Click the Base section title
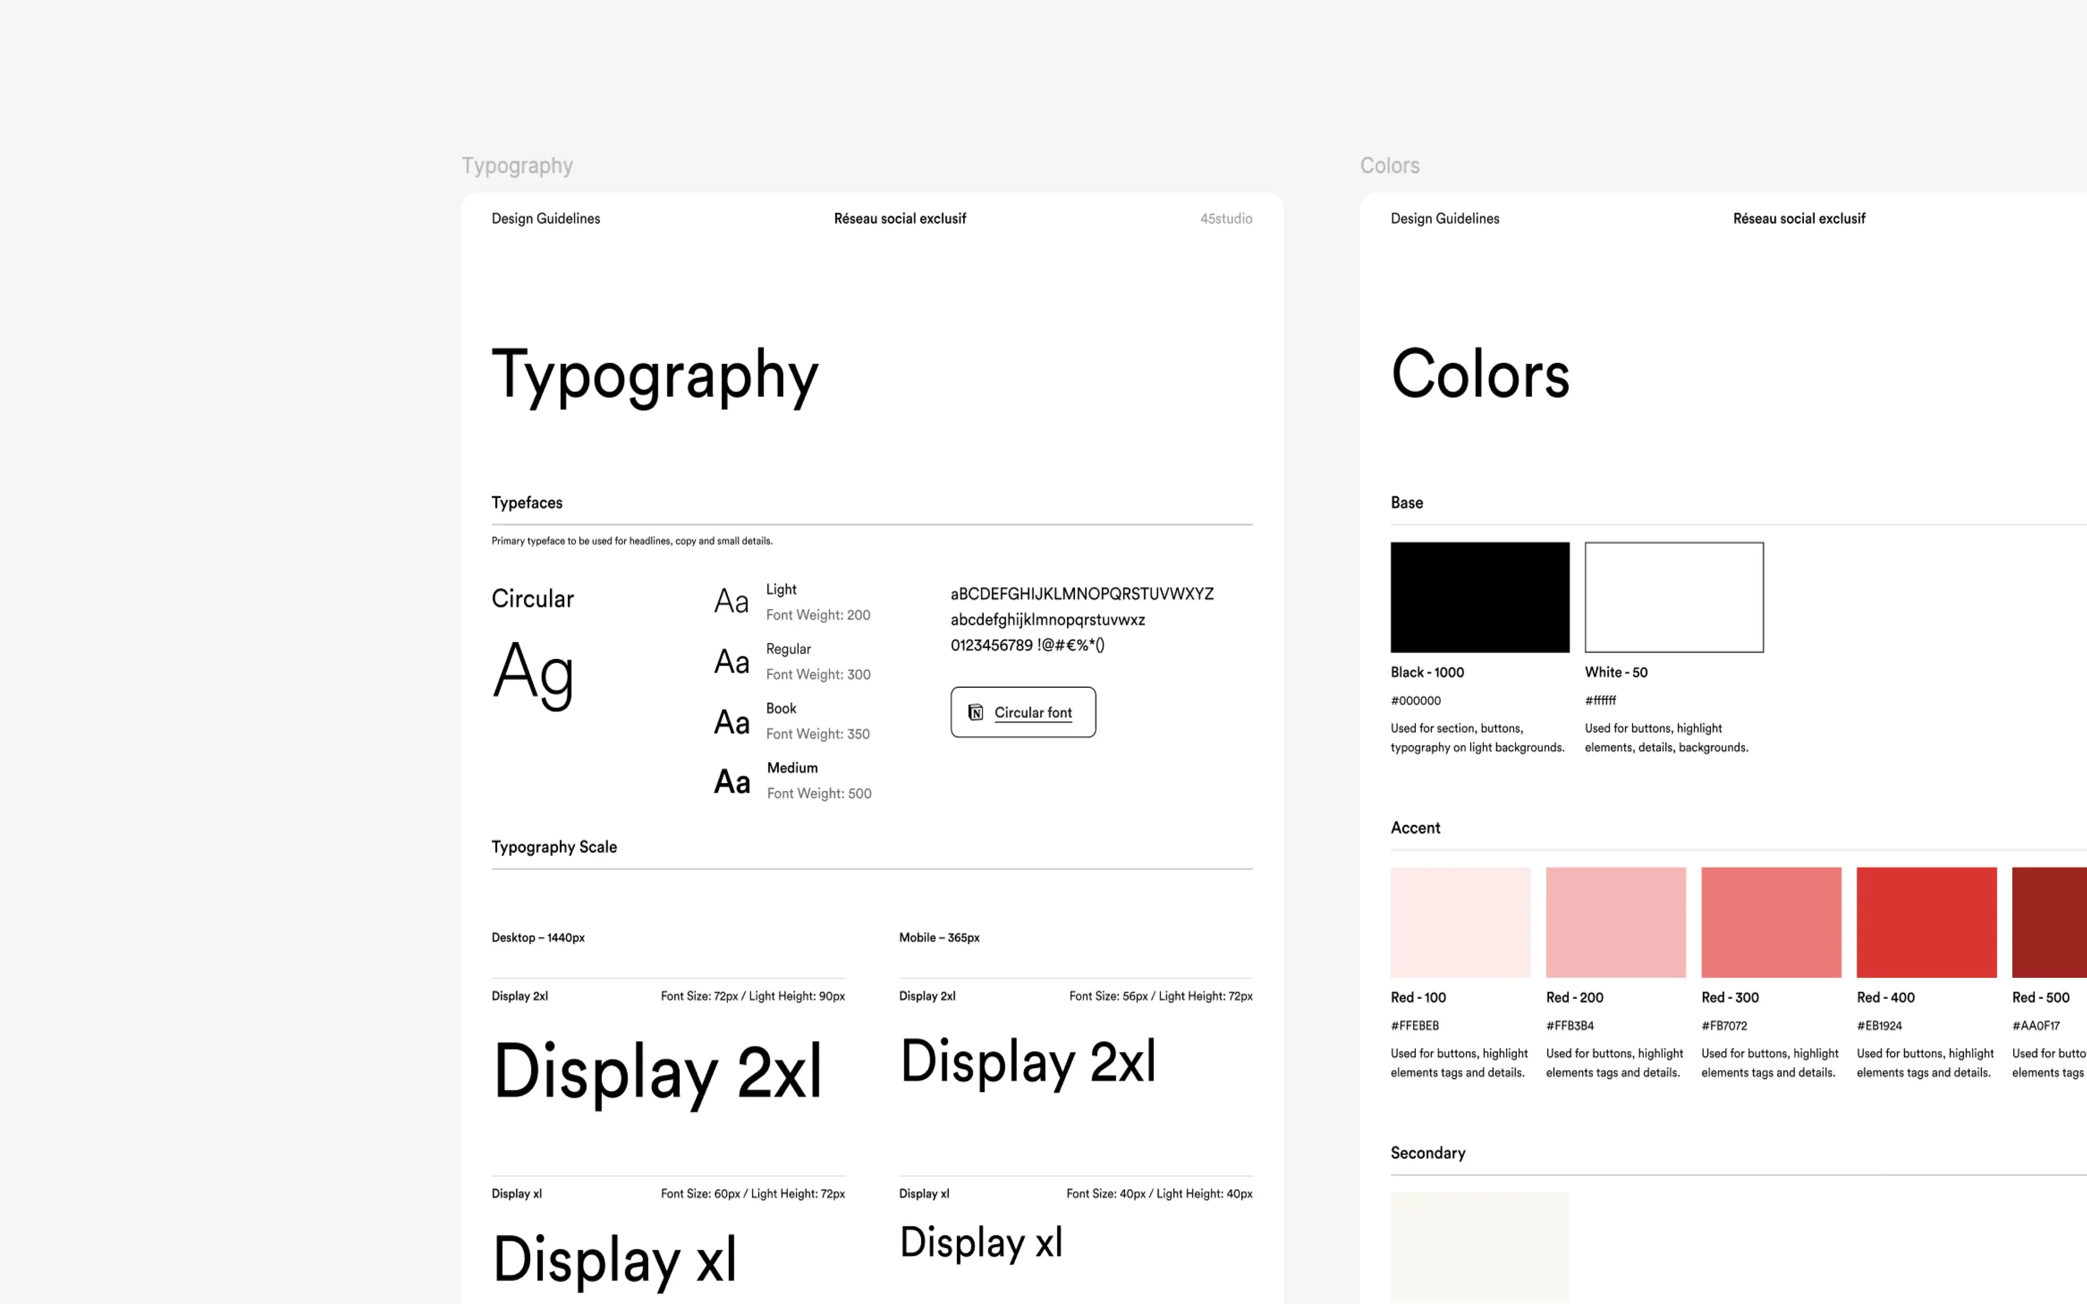 1407,503
